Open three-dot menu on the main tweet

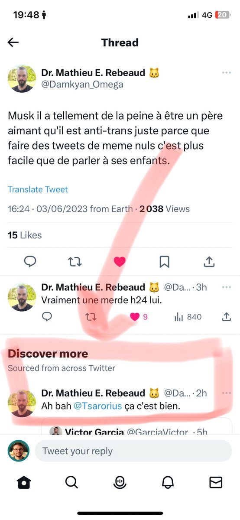226,72
